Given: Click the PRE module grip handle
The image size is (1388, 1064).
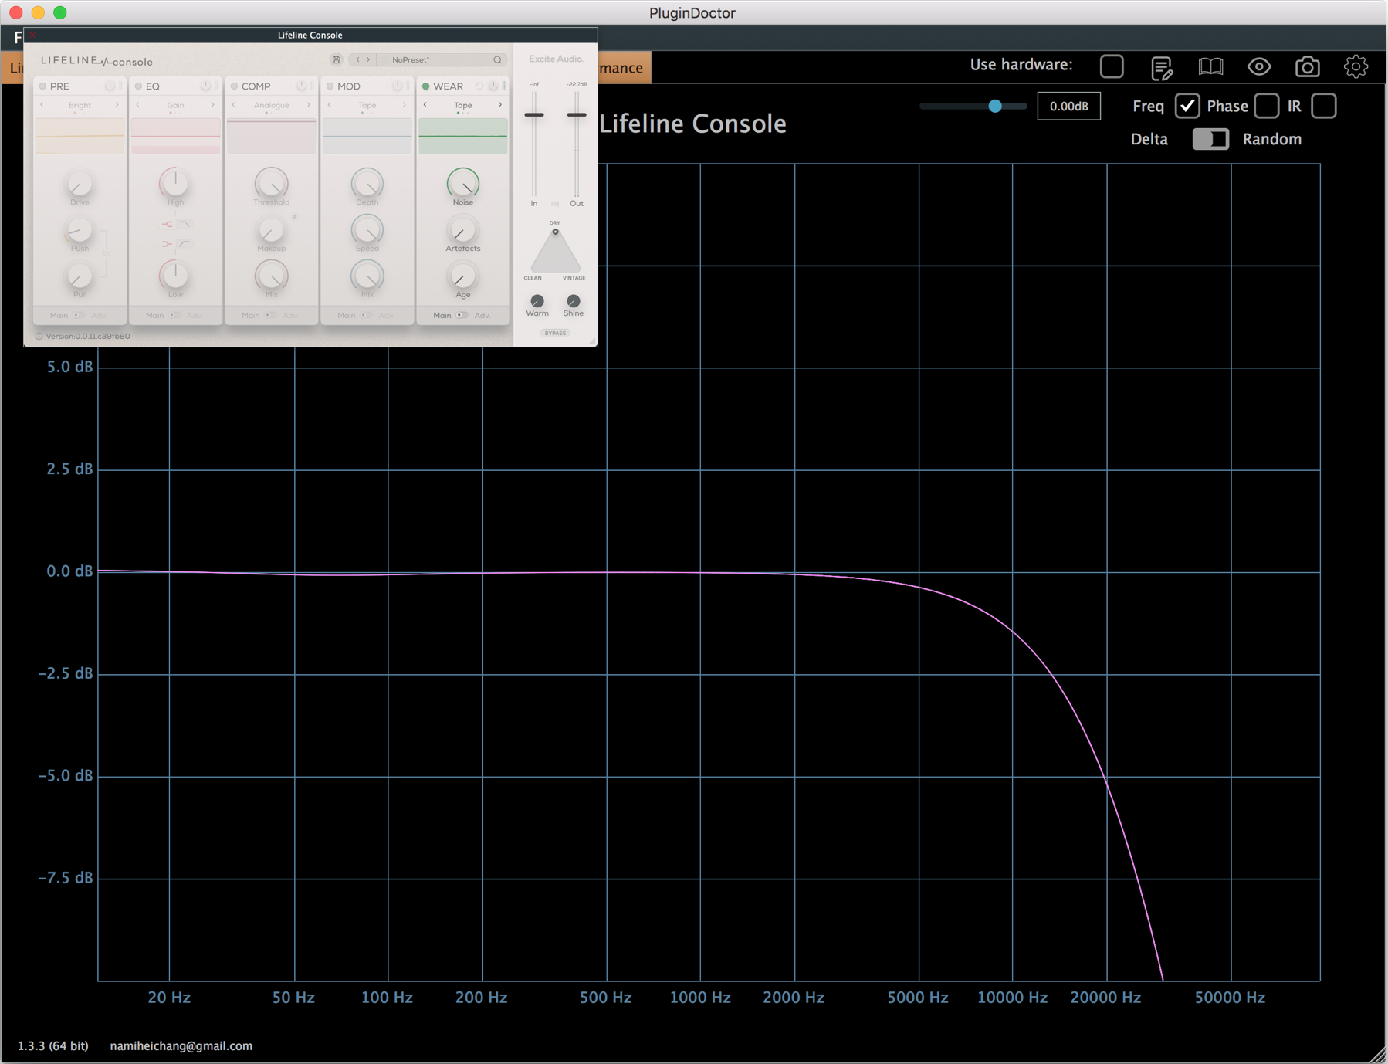Looking at the screenshot, I should 121,86.
